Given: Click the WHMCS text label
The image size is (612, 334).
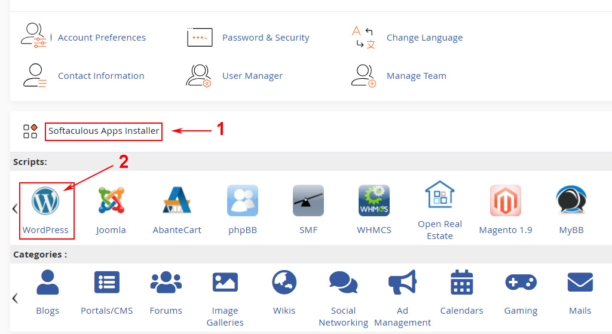Looking at the screenshot, I should 374,230.
